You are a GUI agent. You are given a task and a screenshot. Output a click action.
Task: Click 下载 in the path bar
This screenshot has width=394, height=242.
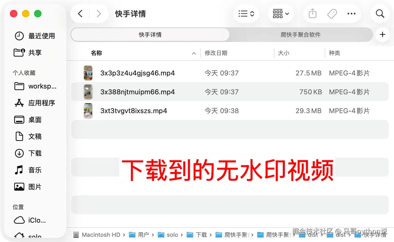197,235
